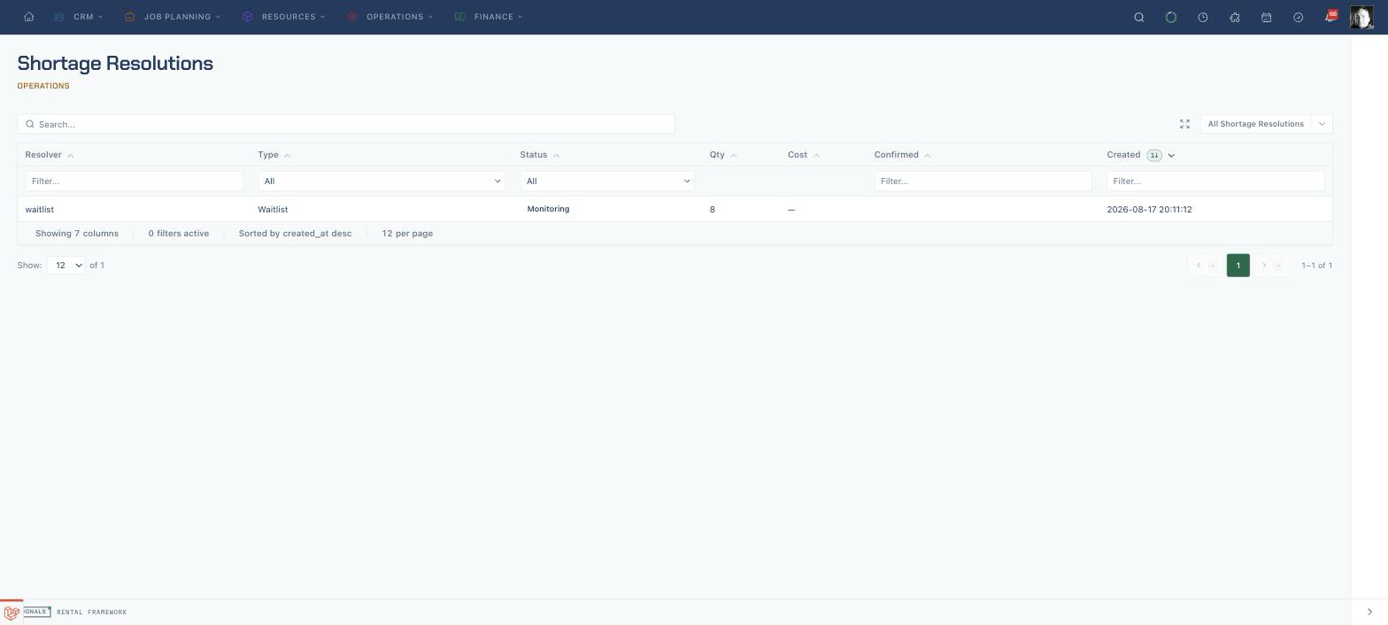
Task: Expand the bottom bar right chevron
Action: click(1369, 612)
